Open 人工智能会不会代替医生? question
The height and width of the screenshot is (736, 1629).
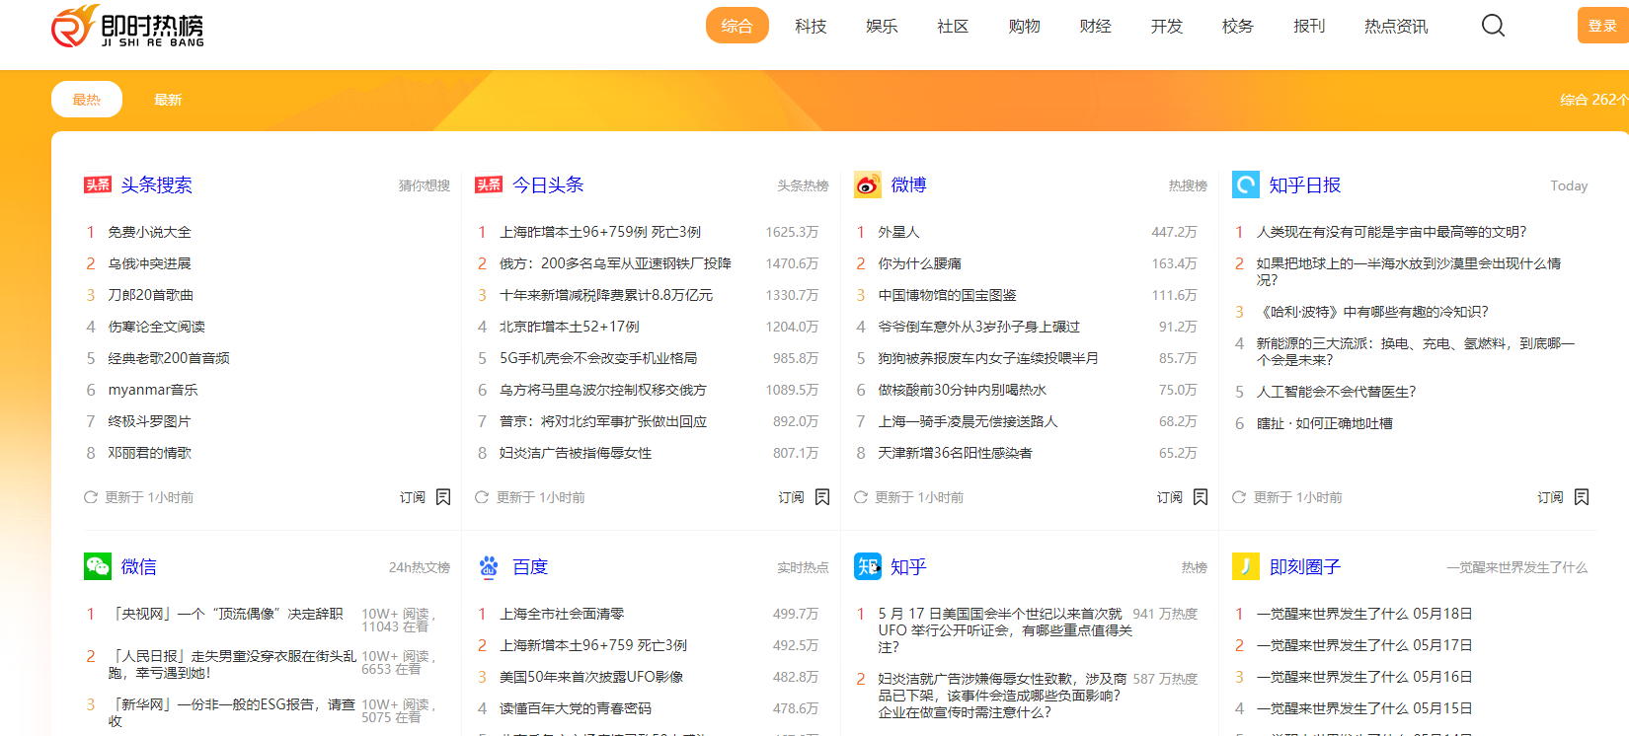[x=1336, y=392]
